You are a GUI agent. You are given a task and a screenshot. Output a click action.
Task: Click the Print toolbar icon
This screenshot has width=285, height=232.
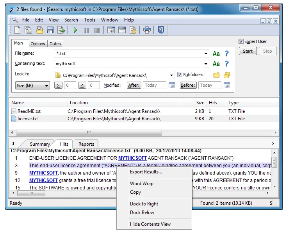(x=147, y=30)
